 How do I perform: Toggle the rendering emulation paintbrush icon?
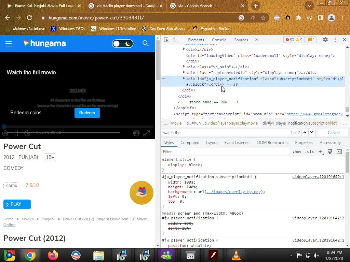point(330,151)
